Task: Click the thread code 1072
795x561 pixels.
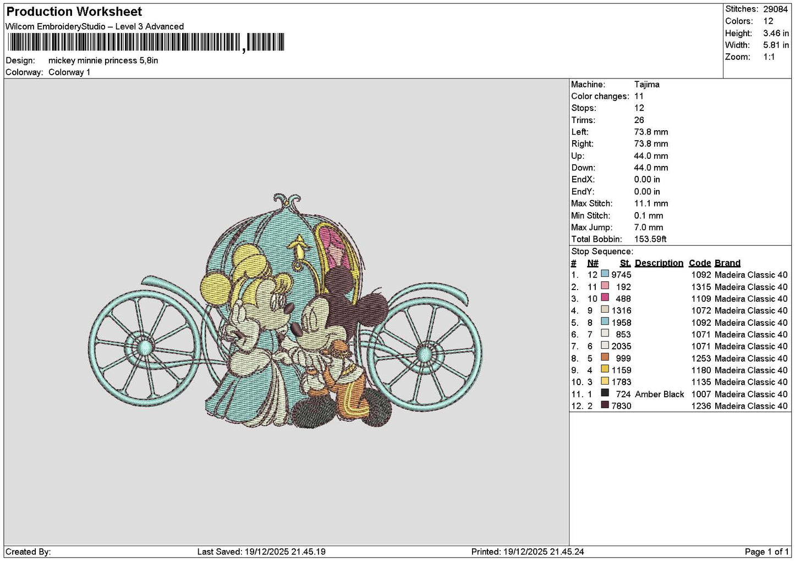Action: click(701, 310)
